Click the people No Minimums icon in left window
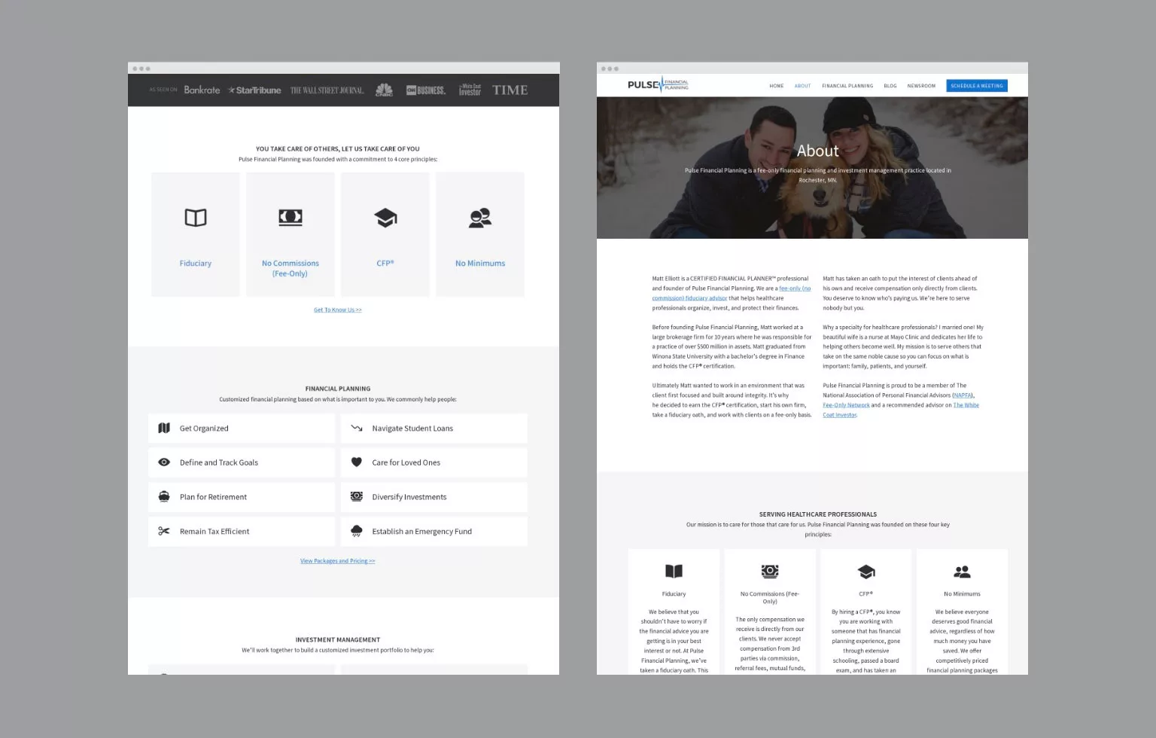1156x738 pixels. tap(480, 218)
